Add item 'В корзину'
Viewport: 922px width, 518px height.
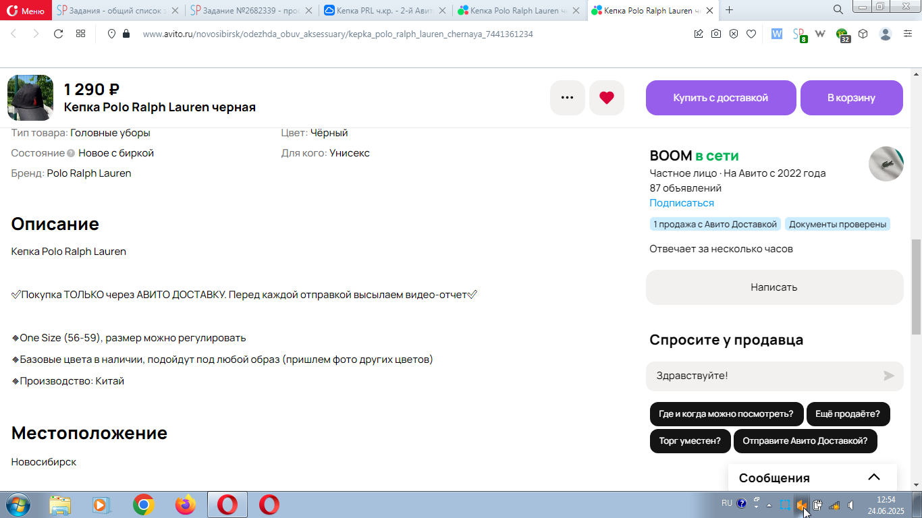pyautogui.click(x=852, y=98)
